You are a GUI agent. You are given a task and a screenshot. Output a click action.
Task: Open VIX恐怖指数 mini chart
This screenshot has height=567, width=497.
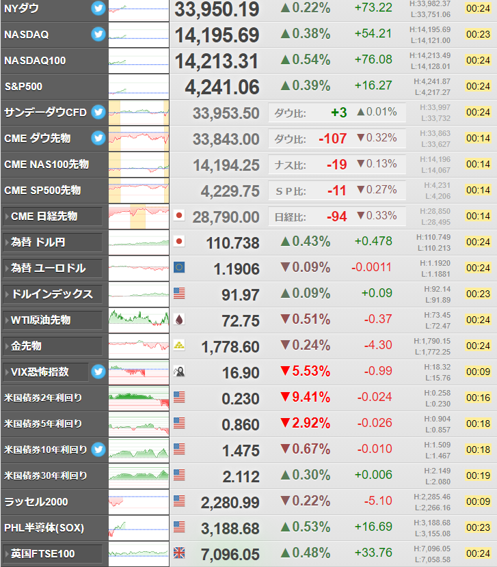139,372
